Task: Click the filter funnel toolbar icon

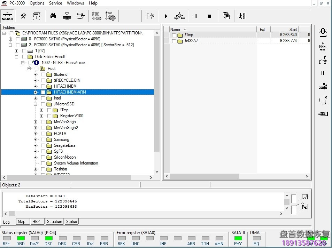Action: (x=67, y=16)
